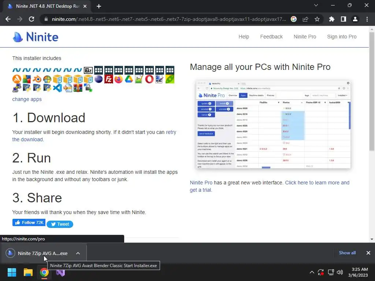Click the address bar URL
This screenshot has width=375, height=281.
click(x=168, y=19)
